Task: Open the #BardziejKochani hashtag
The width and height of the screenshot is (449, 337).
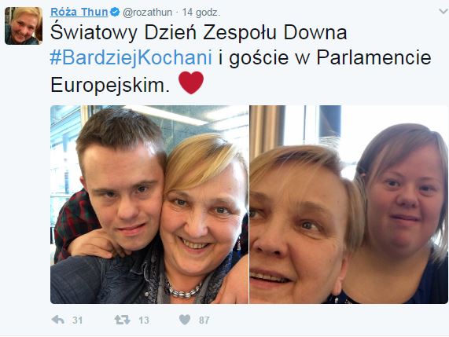Action: click(131, 57)
